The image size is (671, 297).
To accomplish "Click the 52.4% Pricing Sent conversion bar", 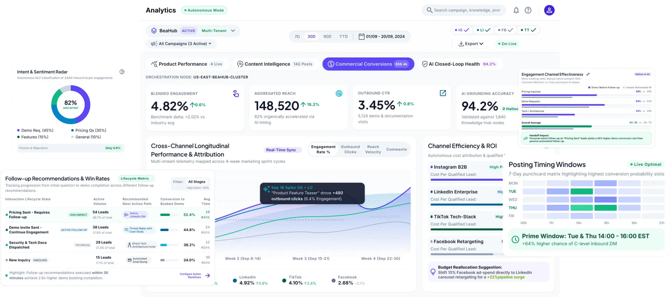I will (170, 215).
